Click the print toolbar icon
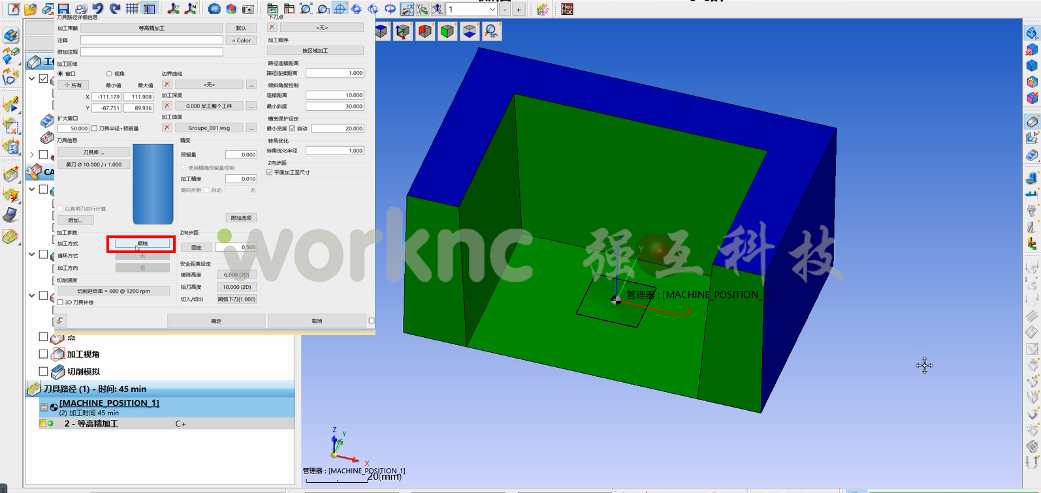 pos(81,8)
